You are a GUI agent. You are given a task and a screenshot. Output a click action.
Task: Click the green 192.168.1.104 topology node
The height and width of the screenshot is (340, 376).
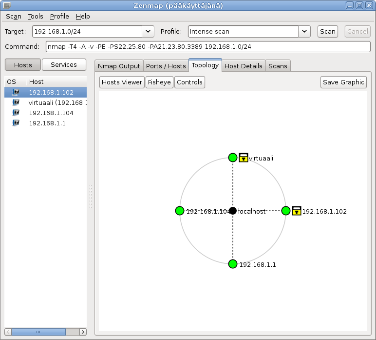tap(180, 211)
